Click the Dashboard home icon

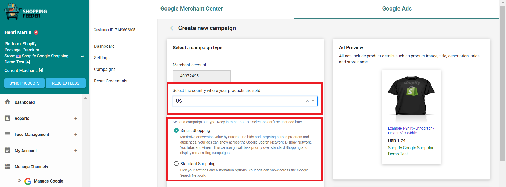(x=7, y=102)
